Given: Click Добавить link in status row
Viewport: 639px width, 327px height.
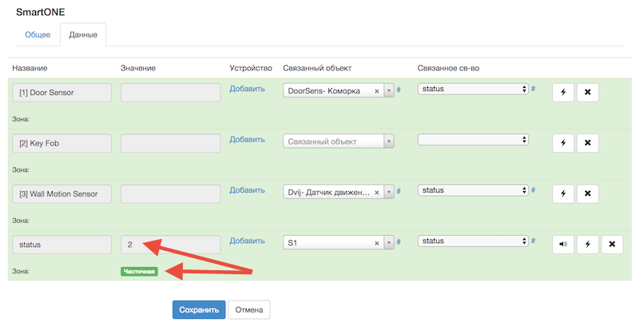Looking at the screenshot, I should [x=247, y=241].
